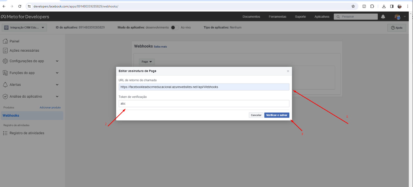Viewport: 413px width, 187px height.
Task: Click the URL de retorno de chamada field
Action: pyautogui.click(x=204, y=87)
